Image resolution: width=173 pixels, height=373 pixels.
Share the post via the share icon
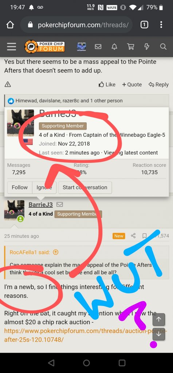[133, 236]
